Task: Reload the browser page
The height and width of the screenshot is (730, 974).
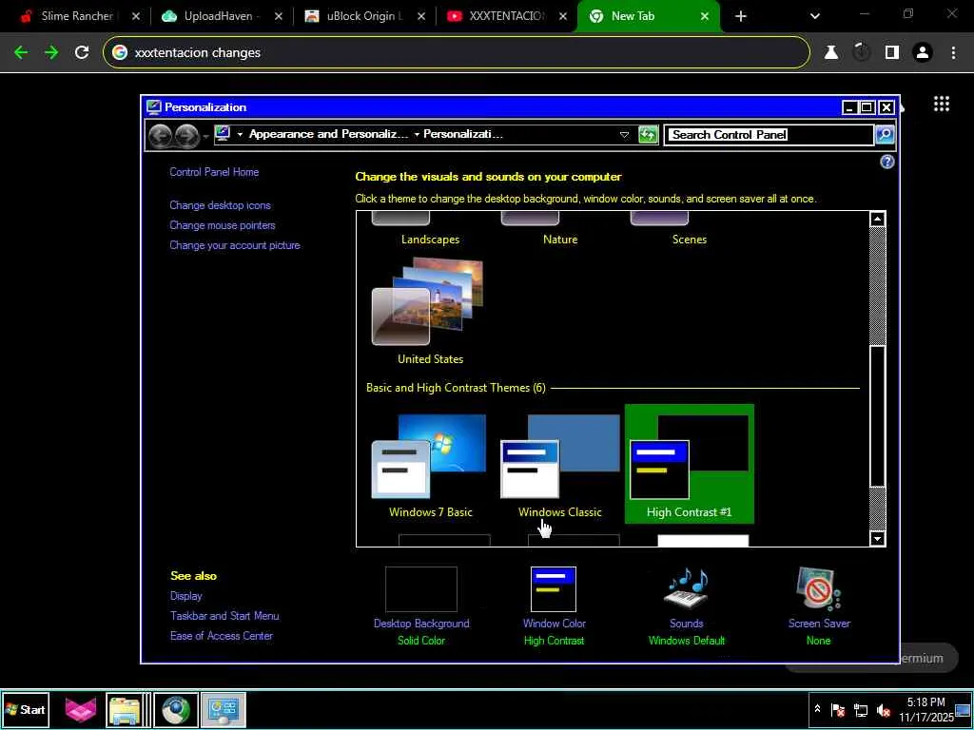Action: 82,53
